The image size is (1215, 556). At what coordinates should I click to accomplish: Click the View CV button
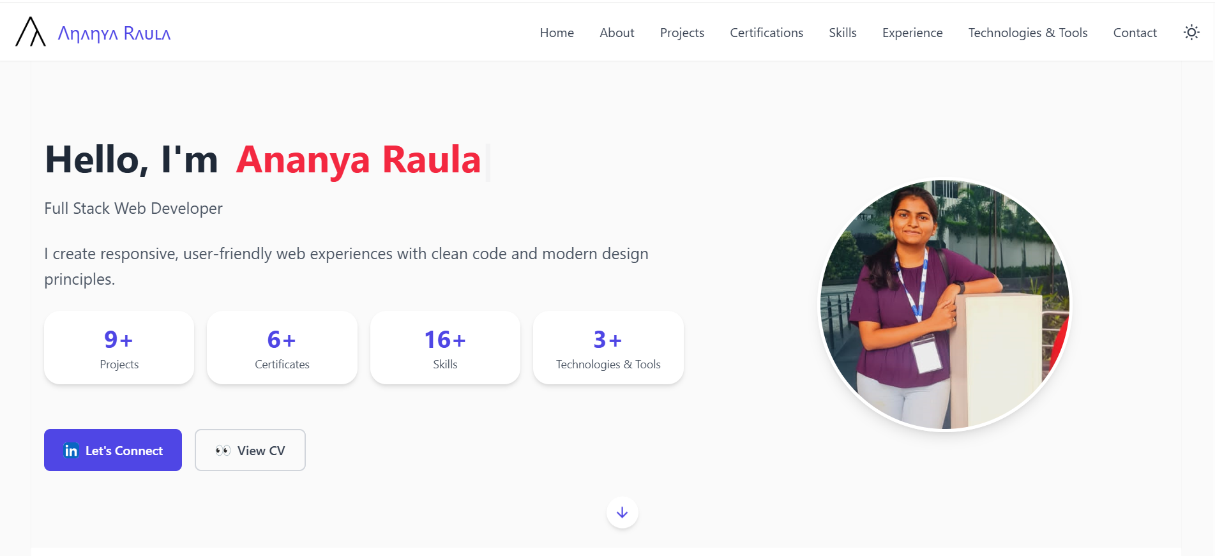(250, 450)
